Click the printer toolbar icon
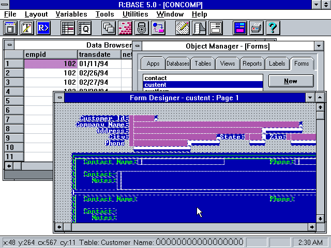Image resolution: width=331 pixels, height=248 pixels. (x=257, y=28)
